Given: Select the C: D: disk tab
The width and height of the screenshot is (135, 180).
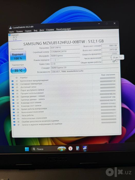Looking at the screenshot, I should tap(15, 37).
